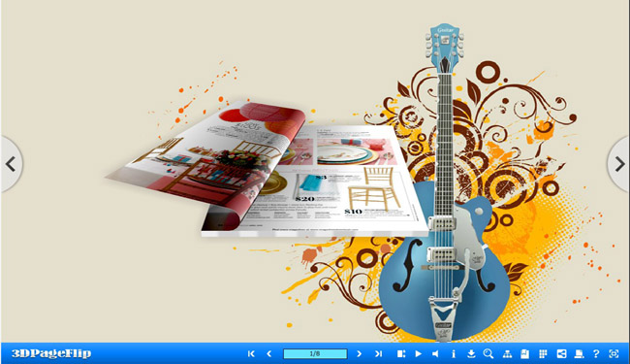The image size is (630, 364).
Task: Open the help question mark
Action: tap(596, 353)
